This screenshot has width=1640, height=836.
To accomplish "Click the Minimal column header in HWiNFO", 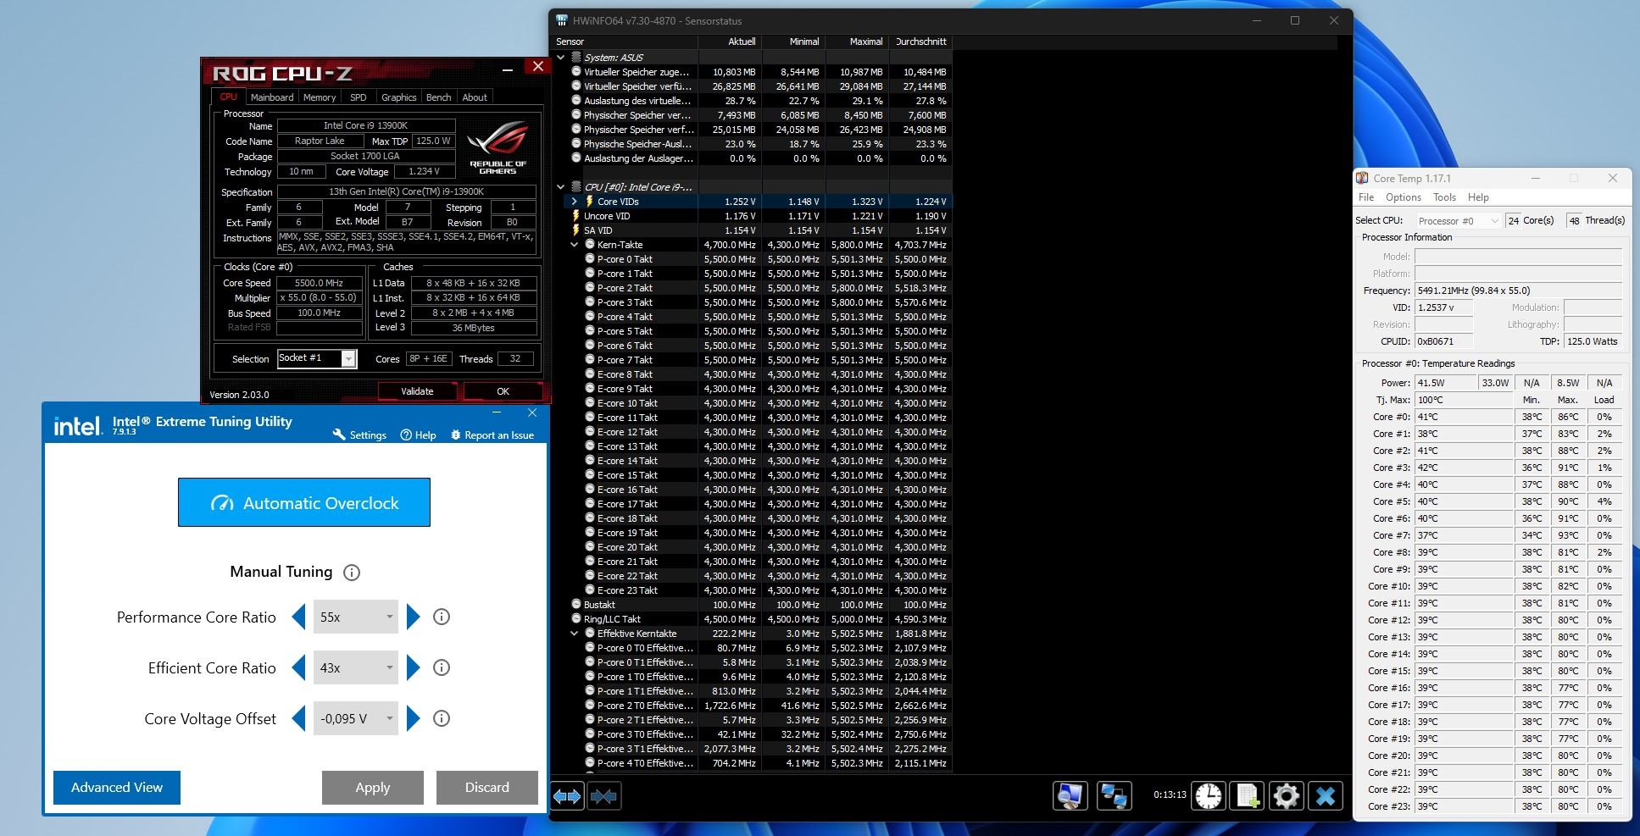I will [x=793, y=42].
